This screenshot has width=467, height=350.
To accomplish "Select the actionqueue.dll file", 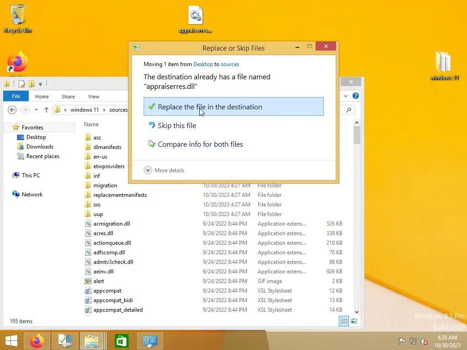I will click(112, 243).
